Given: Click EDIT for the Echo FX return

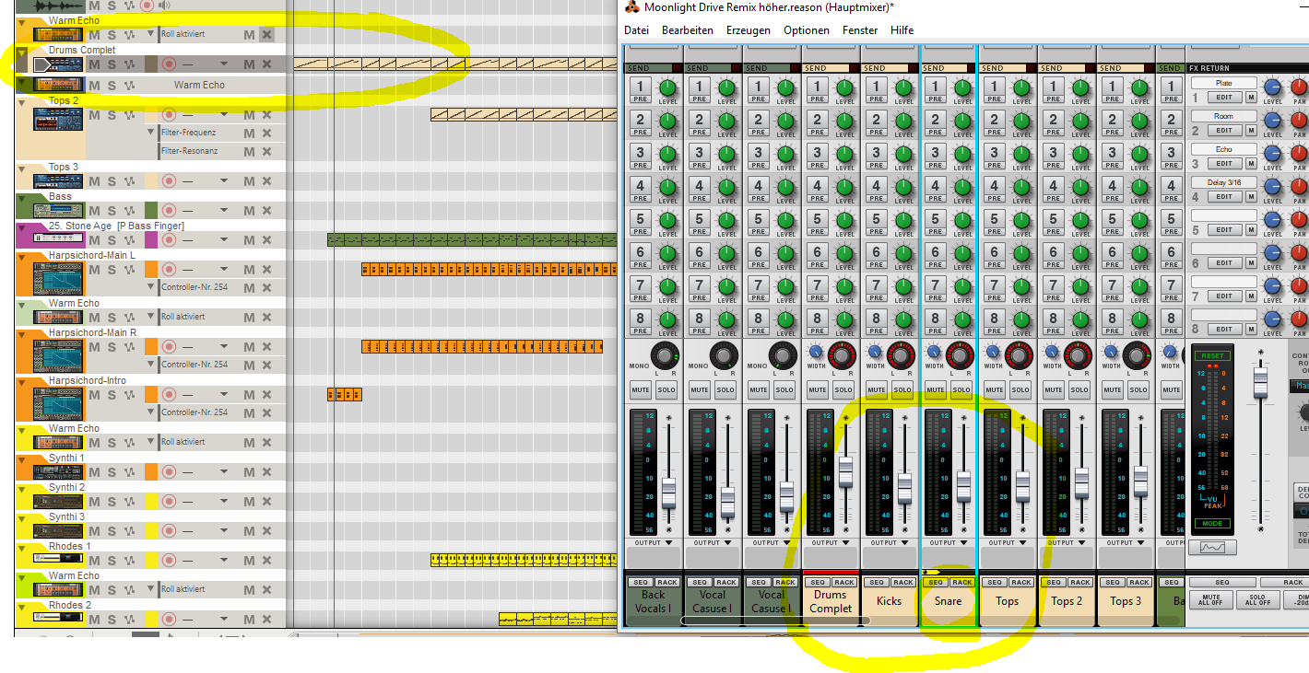Looking at the screenshot, I should tap(1223, 164).
